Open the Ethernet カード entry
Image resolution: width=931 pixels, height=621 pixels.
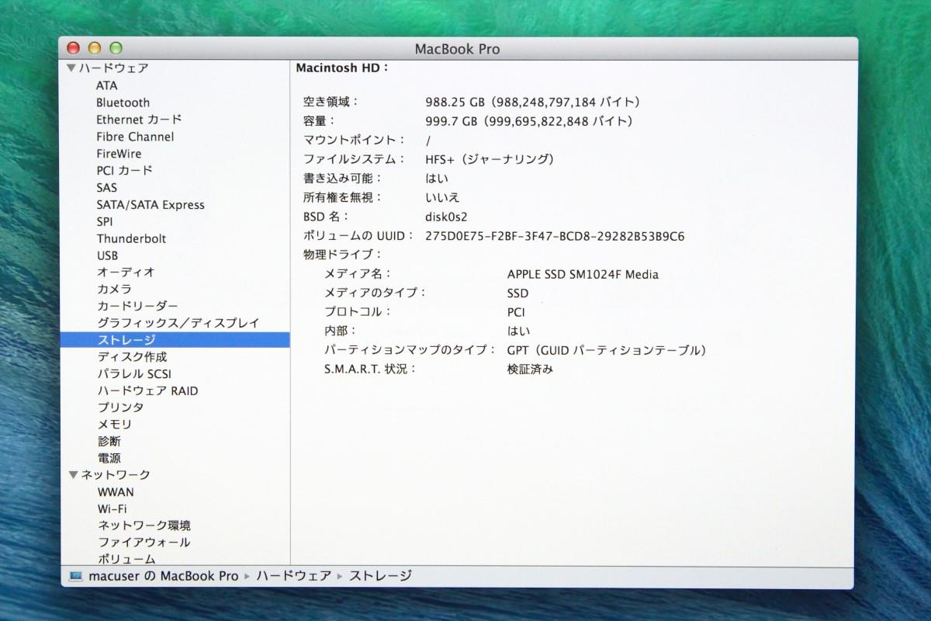point(139,120)
